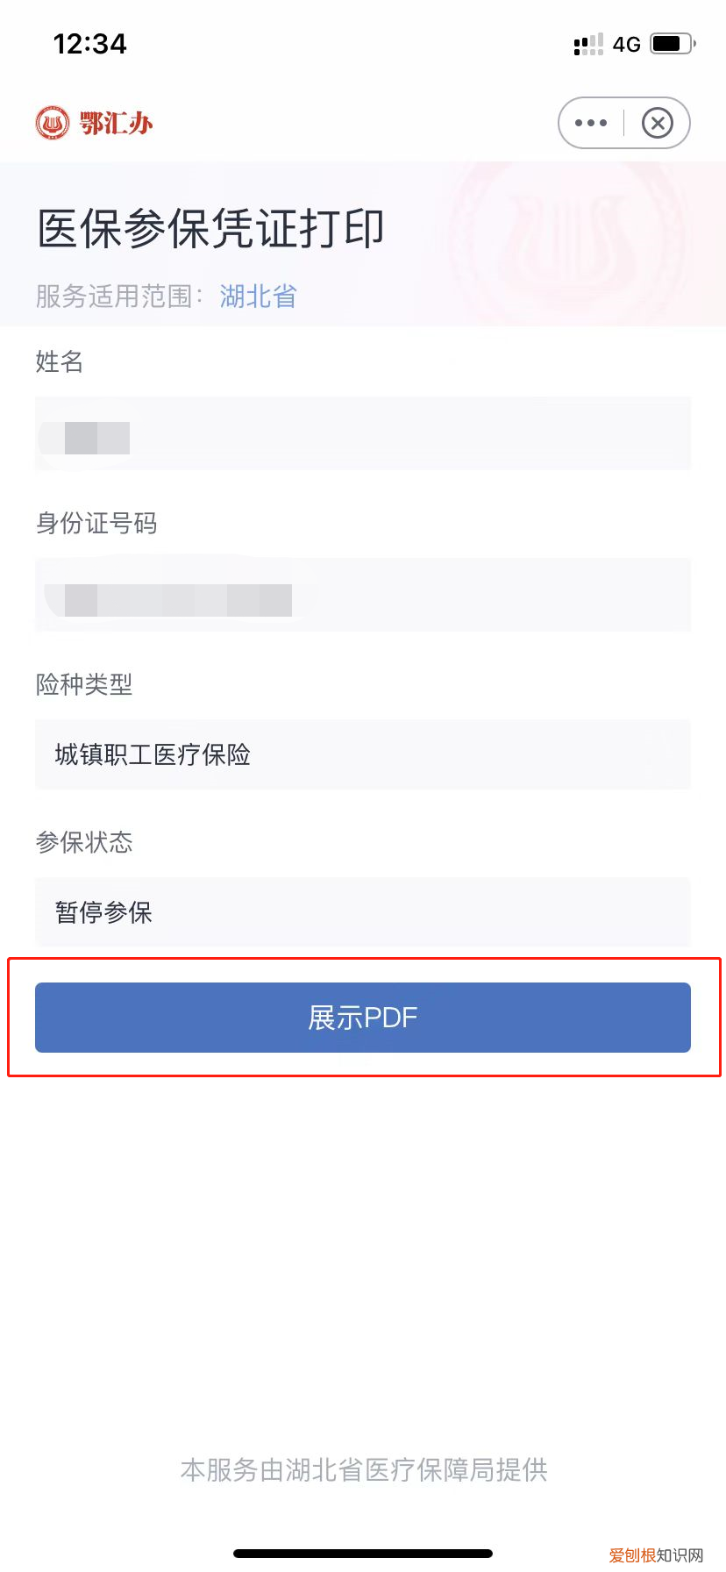Click the circular close icon in capsule
Viewport: 726px width, 1572px height.
pyautogui.click(x=658, y=123)
